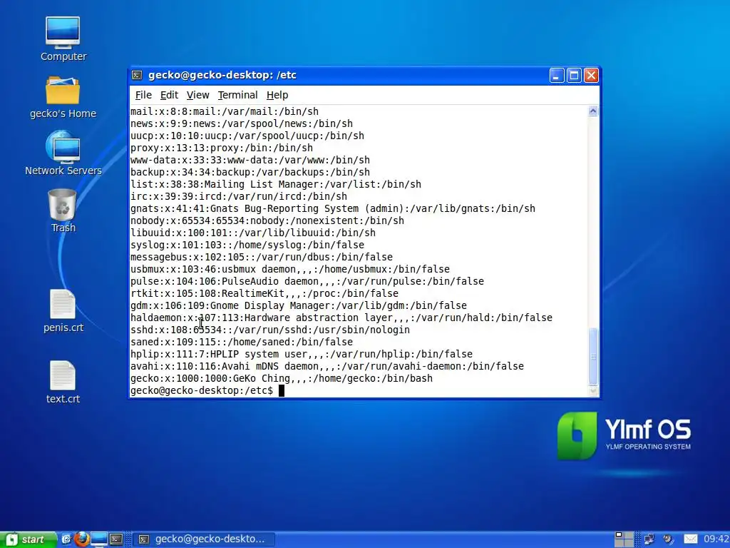
Task: Click the volume speaker tray icon
Action: (669, 539)
